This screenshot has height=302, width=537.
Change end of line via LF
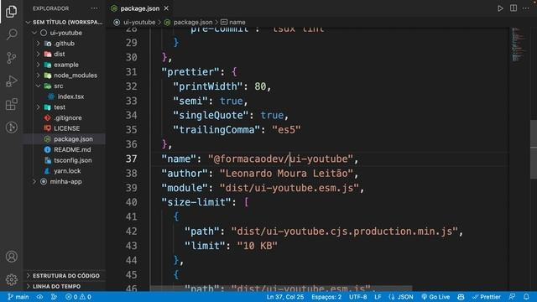point(378,297)
